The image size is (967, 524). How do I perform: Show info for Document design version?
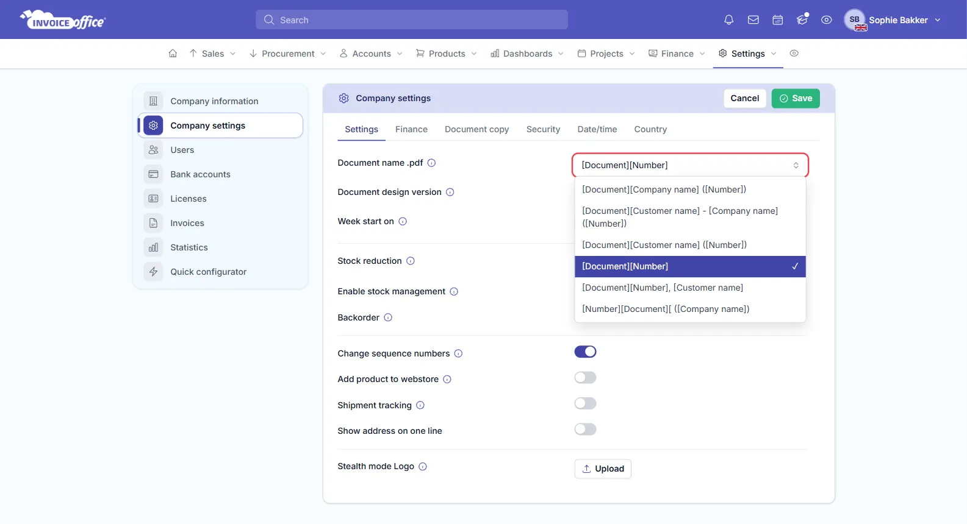point(450,192)
